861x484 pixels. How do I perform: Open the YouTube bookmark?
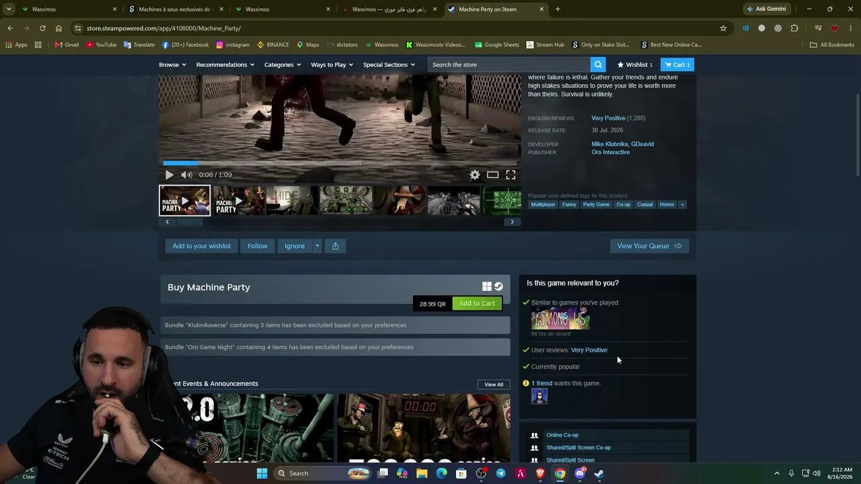101,45
